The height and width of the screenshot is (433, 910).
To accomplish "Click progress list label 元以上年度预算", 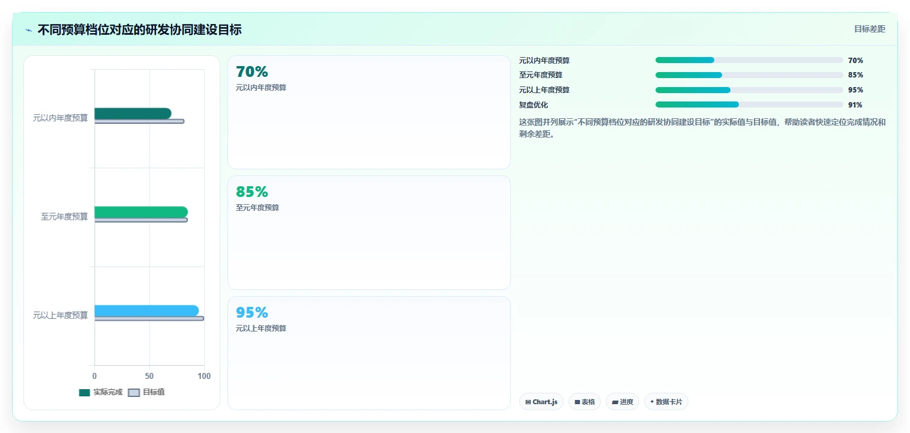I will 544,90.
